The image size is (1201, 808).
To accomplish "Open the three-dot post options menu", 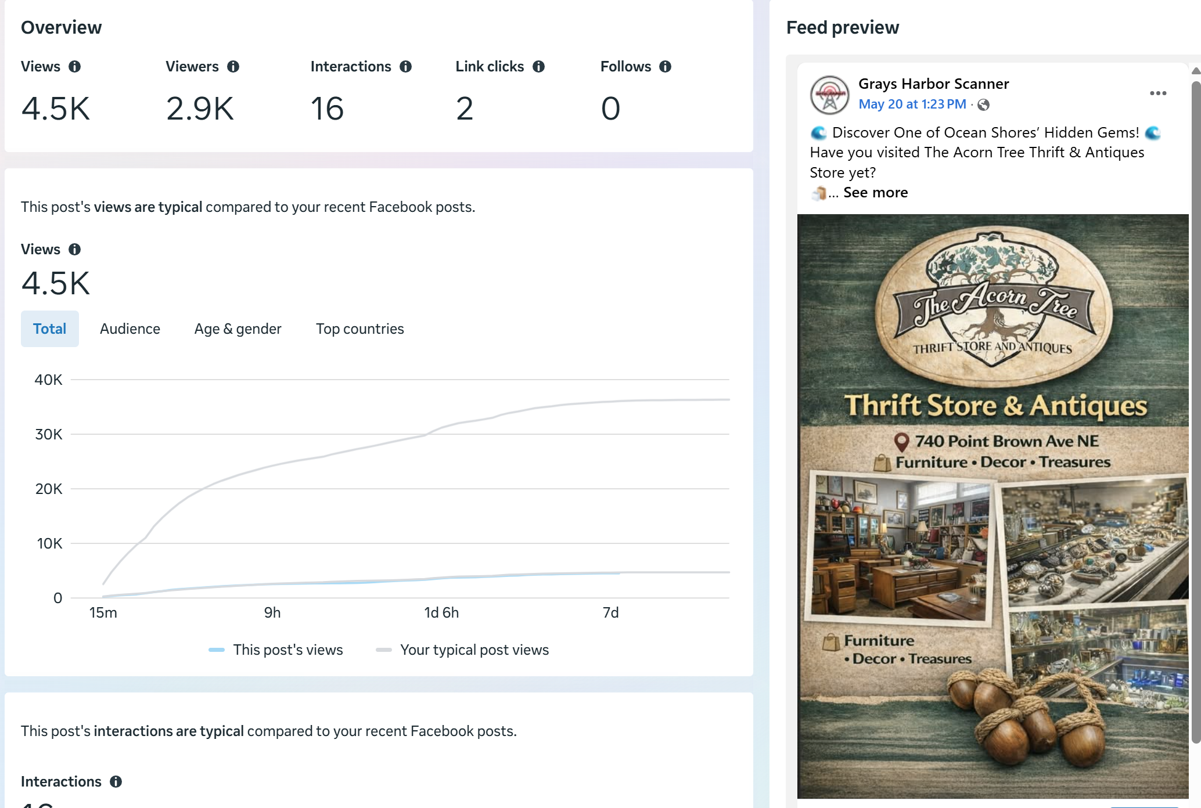I will (x=1157, y=93).
